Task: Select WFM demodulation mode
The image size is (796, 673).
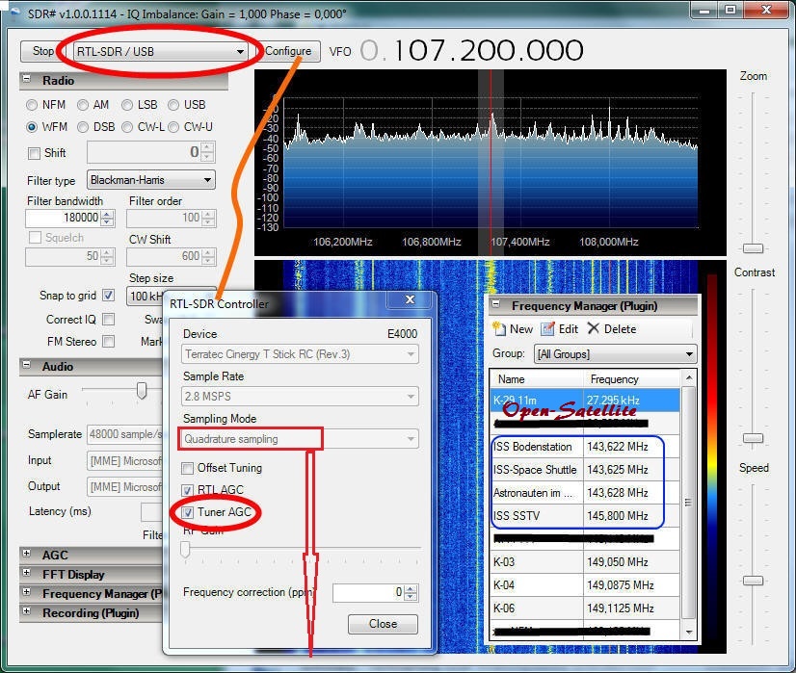Action: [x=32, y=127]
